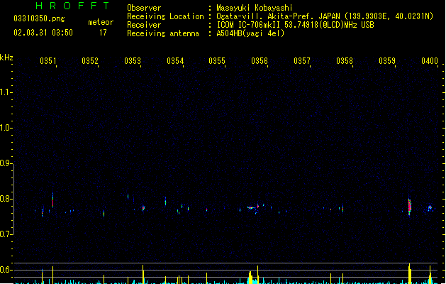The image size is (446, 284).
Task: Click the Receiver field label
Action: click(x=144, y=25)
